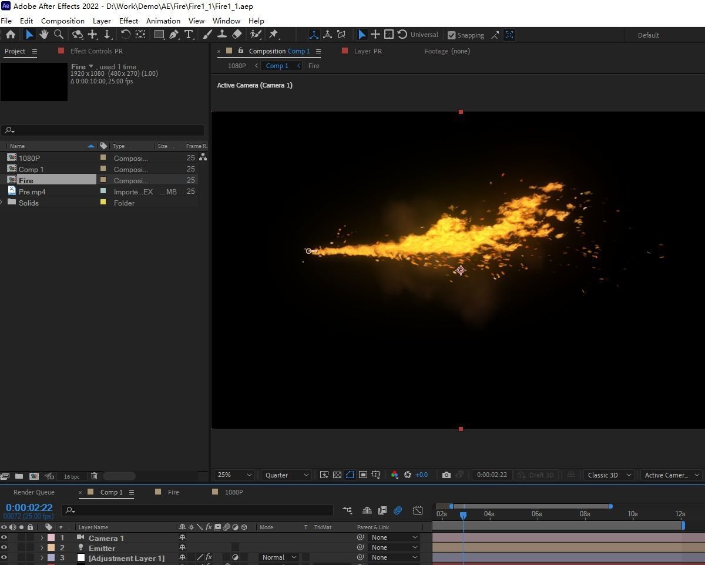Select the Brush tool

pyautogui.click(x=207, y=35)
